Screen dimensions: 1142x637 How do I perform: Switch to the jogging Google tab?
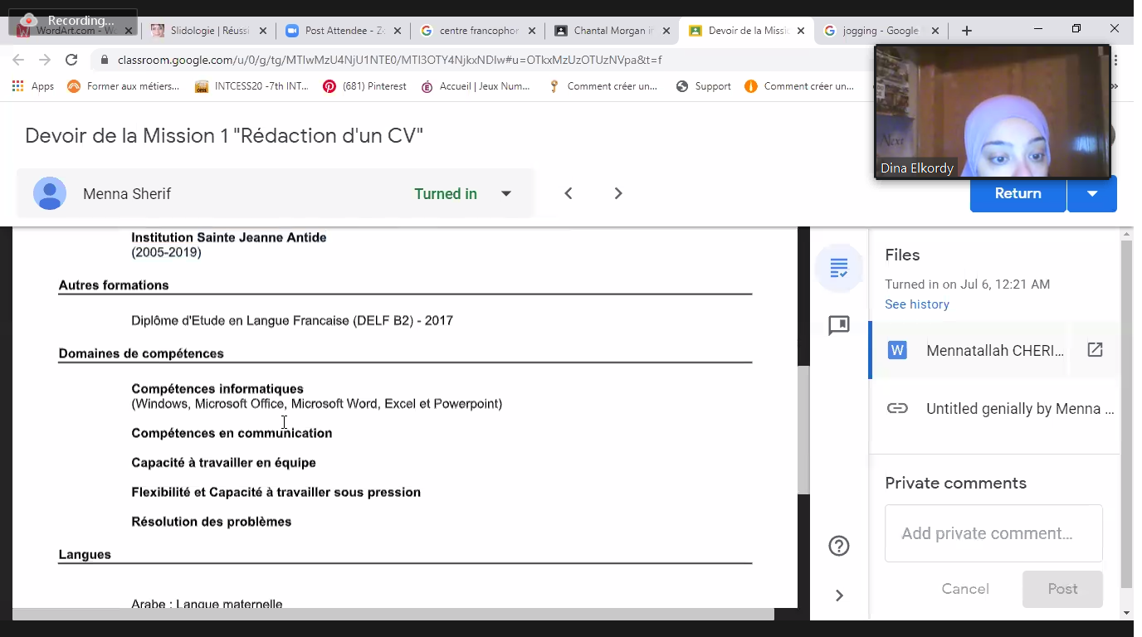[x=880, y=31]
